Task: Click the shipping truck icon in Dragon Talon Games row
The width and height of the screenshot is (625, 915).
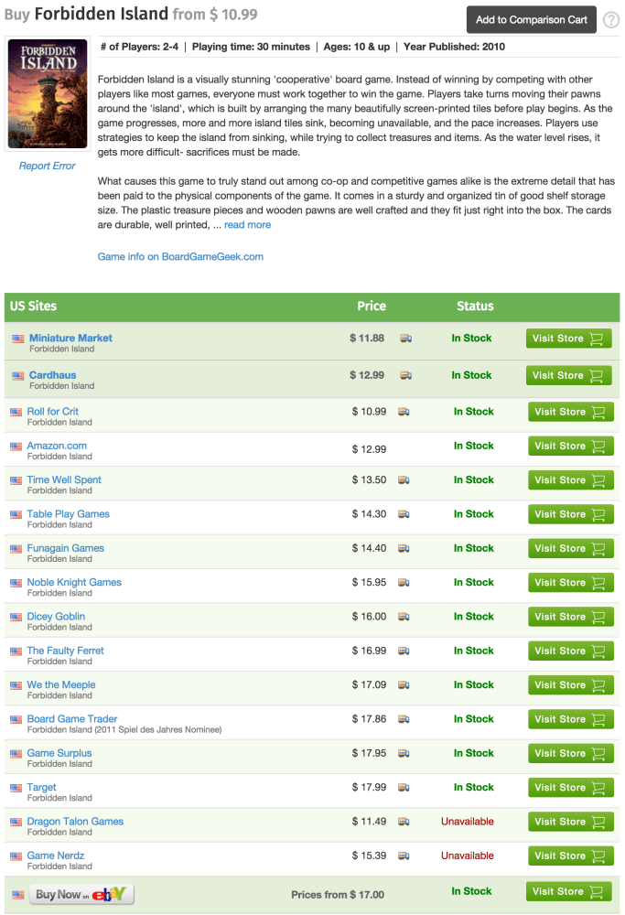Action: coord(404,822)
